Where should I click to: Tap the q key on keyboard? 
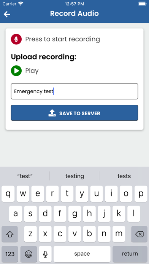(8, 194)
